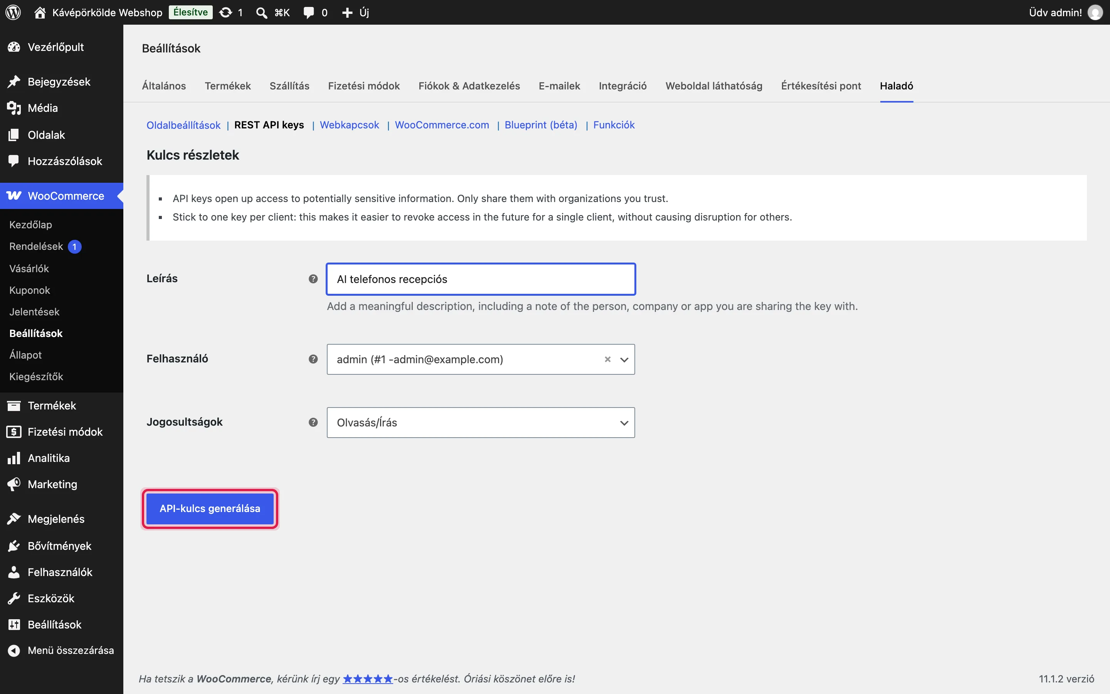Open the Blueprint (béta) link
This screenshot has height=694, width=1110.
541,125
